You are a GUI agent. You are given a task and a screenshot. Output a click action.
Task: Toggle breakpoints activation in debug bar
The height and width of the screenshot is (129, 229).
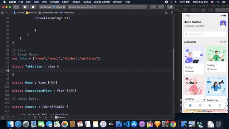tap(8, 117)
